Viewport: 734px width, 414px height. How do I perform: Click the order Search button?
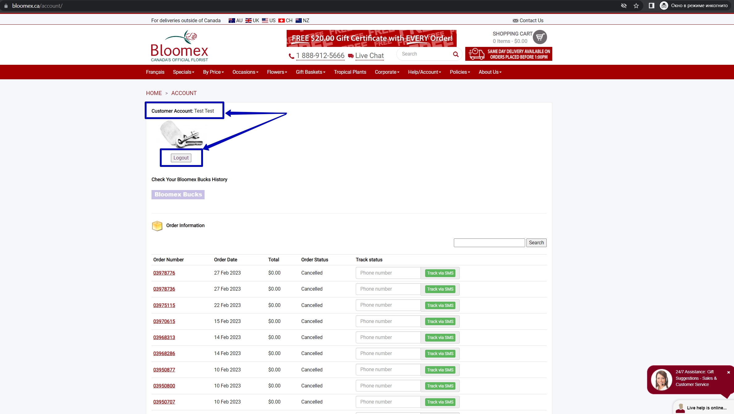pos(536,243)
